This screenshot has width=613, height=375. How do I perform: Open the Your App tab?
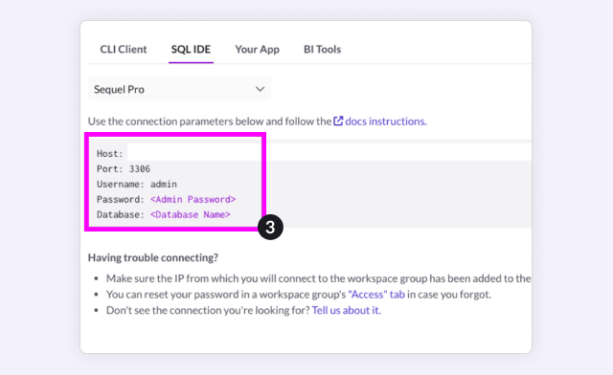tap(257, 49)
